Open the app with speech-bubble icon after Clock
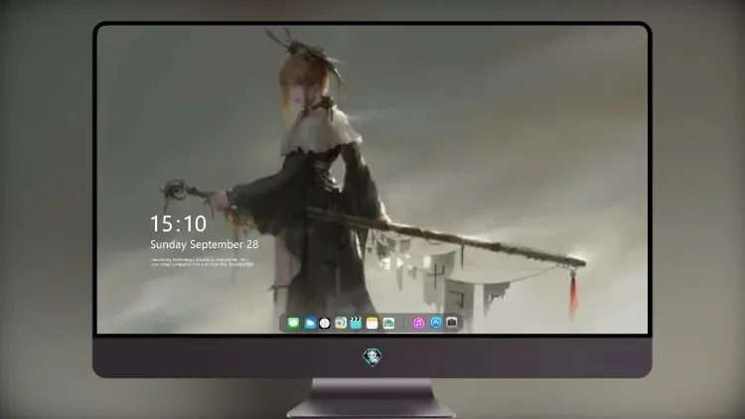Viewport: 745px width, 419px height. click(x=341, y=323)
